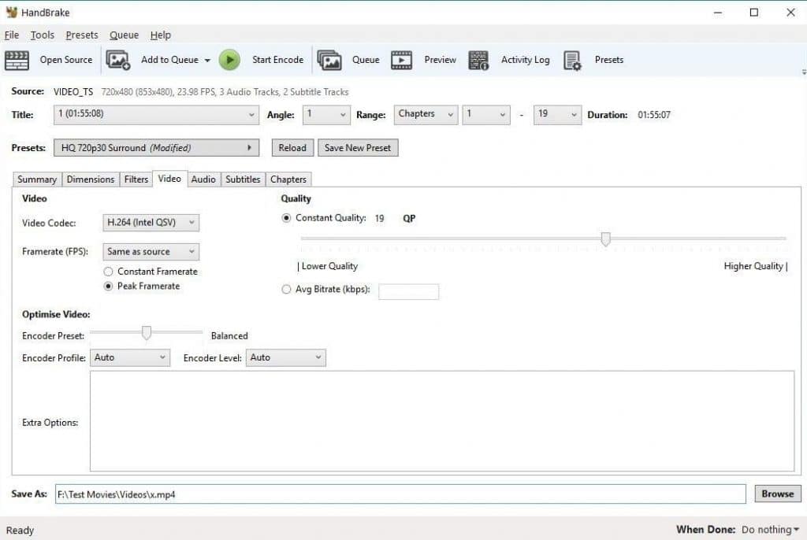Open the Presets menu
The image size is (807, 540).
pyautogui.click(x=82, y=35)
